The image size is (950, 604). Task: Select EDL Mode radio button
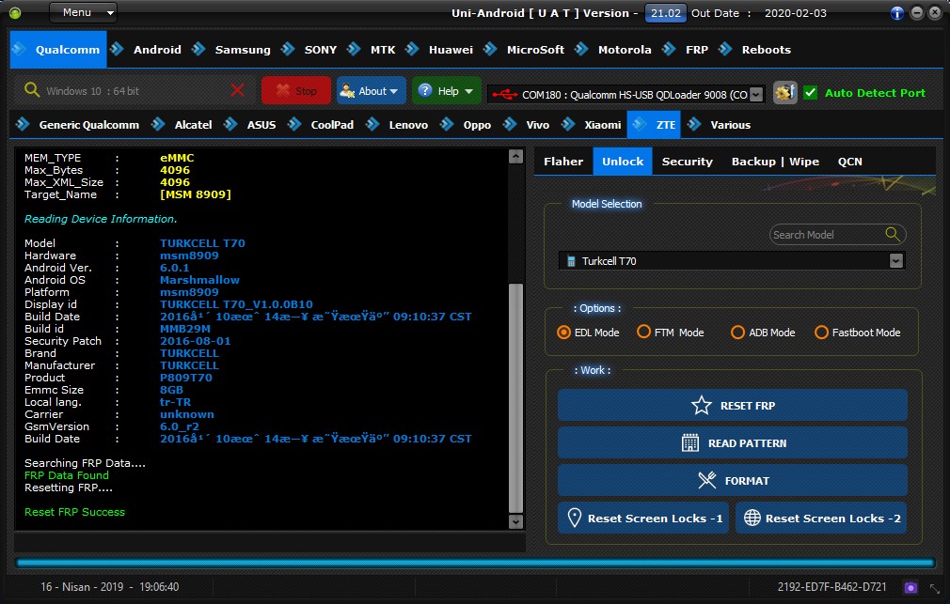(563, 333)
